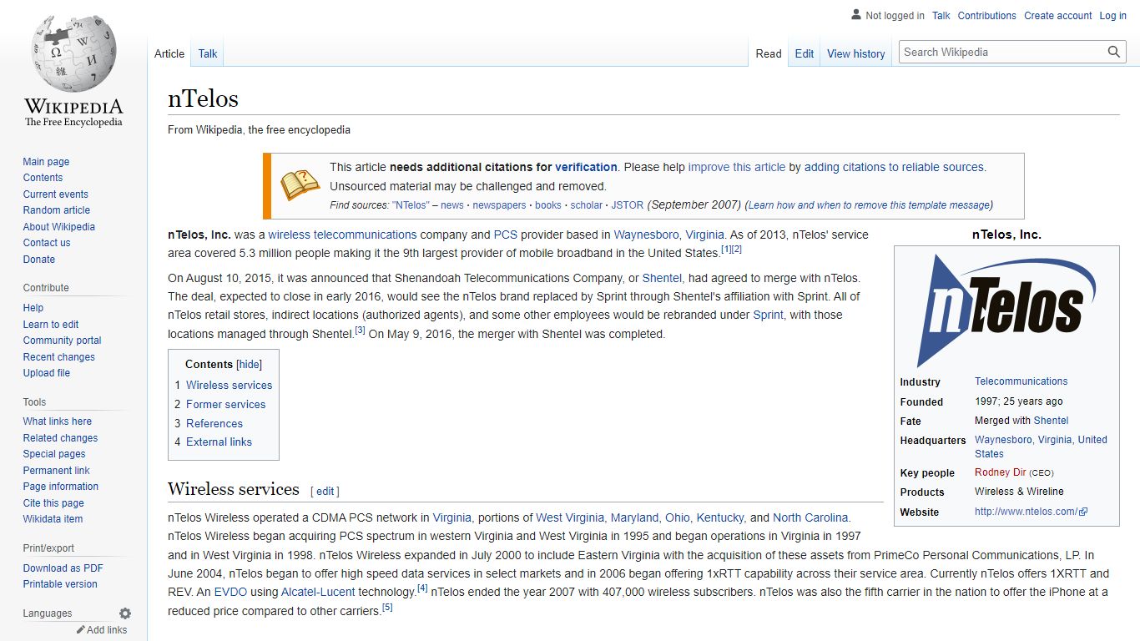Open Contact us link
Viewport: 1140px width, 641px height.
[x=47, y=243]
